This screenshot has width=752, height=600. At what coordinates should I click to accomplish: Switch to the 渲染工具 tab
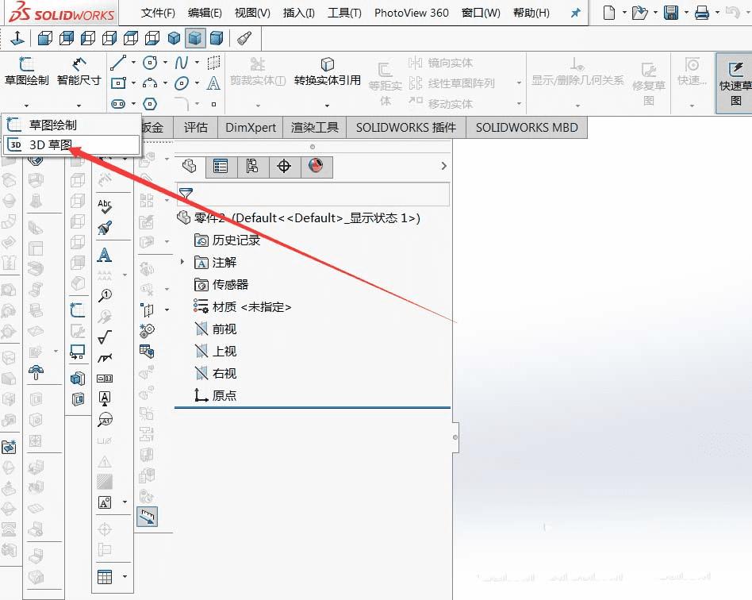(x=315, y=127)
